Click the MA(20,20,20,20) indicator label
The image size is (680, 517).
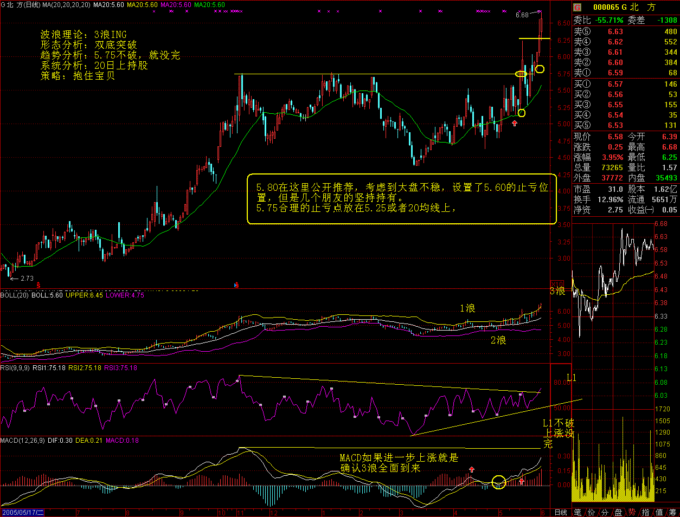[x=67, y=5]
